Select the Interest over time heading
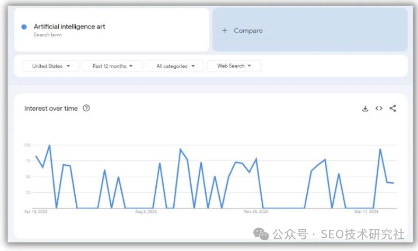 pyautogui.click(x=51, y=109)
